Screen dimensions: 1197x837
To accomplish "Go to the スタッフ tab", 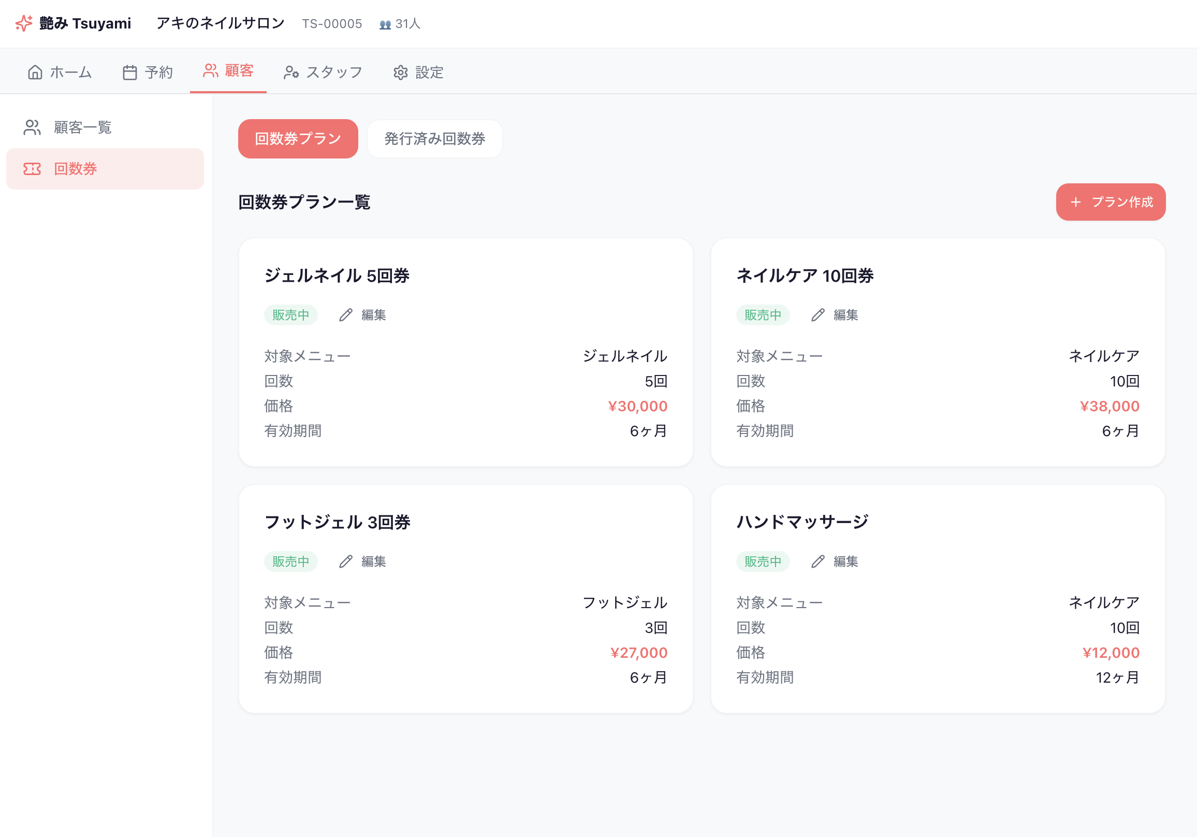I will (x=323, y=72).
